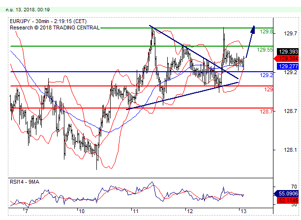Click the red 129.384 price tag
This screenshot has width=301, height=220.
tap(286, 58)
